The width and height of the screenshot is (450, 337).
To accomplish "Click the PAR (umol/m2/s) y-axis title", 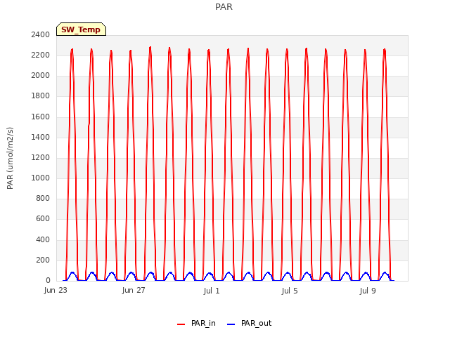I will coord(10,158).
